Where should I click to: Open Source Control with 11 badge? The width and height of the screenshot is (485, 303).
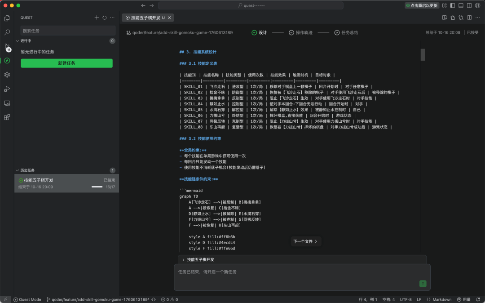(7, 47)
